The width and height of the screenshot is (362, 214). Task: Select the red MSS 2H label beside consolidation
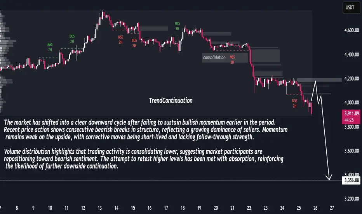232,60
